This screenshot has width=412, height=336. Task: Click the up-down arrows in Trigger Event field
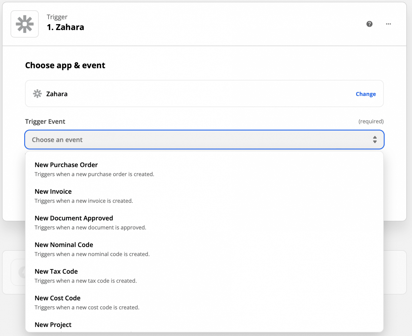375,140
